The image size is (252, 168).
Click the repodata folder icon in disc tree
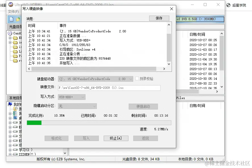(15, 60)
